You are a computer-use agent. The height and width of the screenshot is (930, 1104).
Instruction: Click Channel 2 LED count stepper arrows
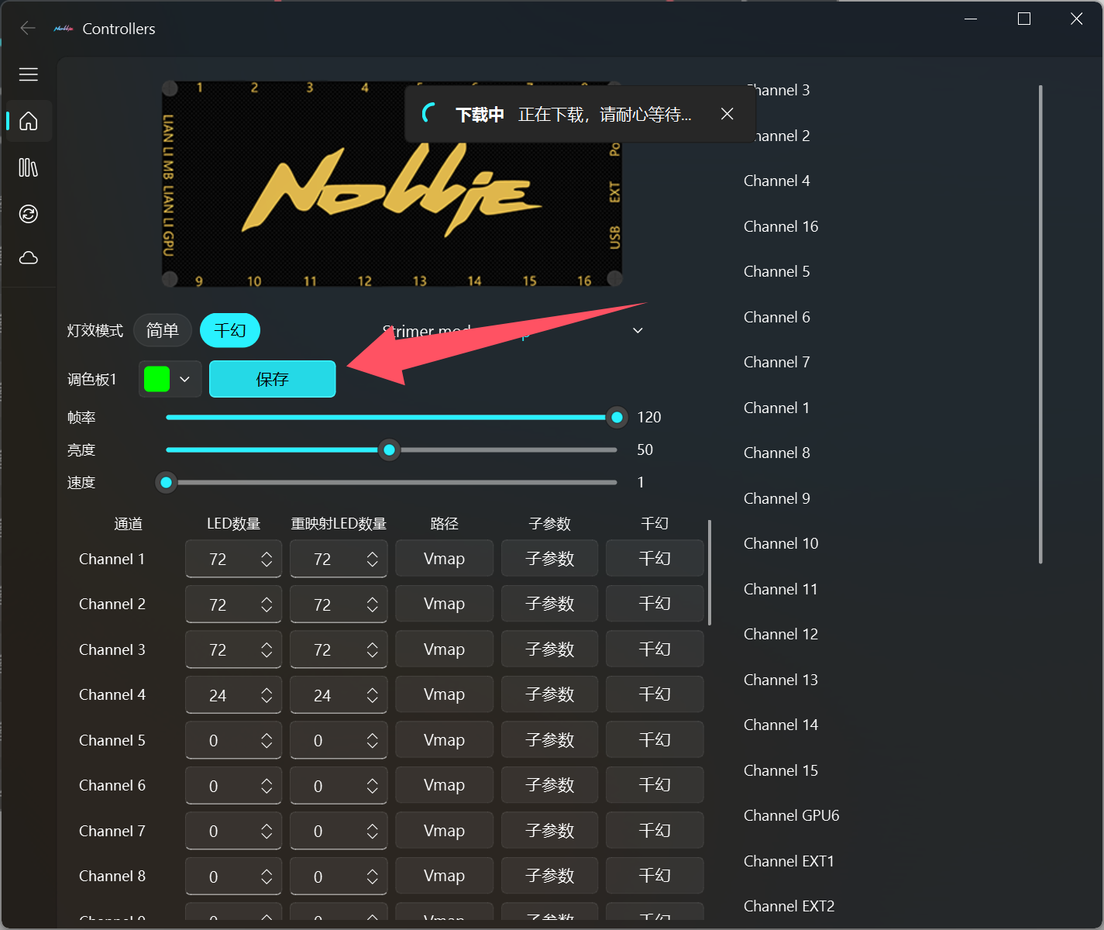(x=267, y=604)
